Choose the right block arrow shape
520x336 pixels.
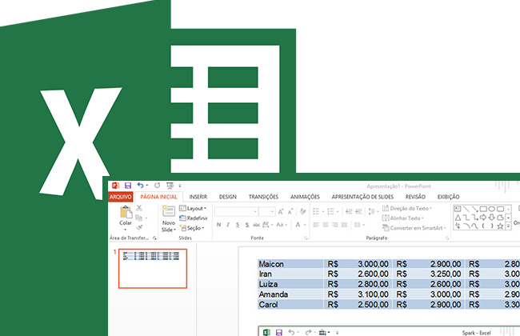click(483, 218)
